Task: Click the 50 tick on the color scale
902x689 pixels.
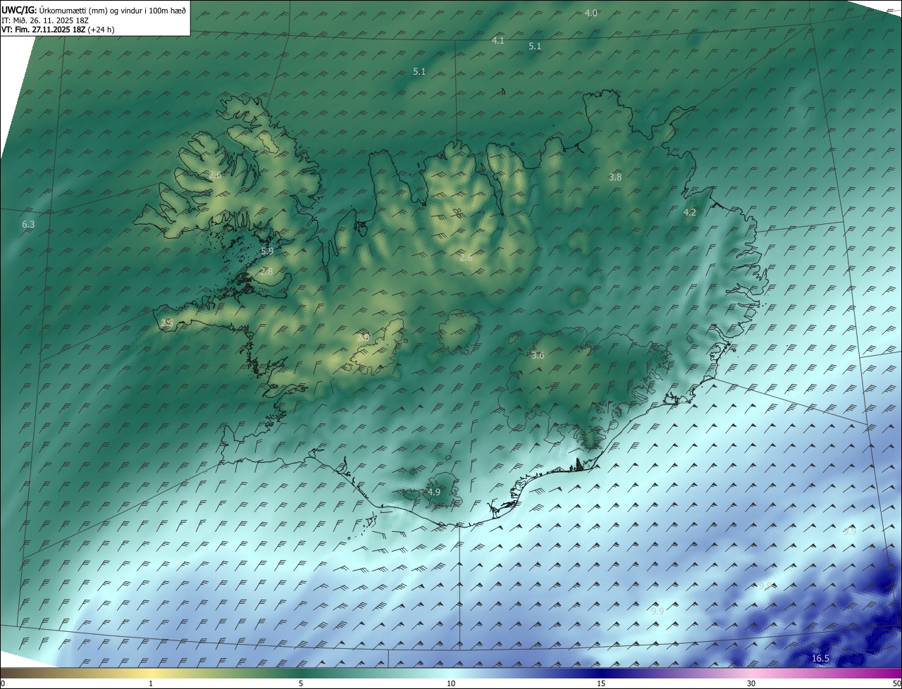Action: pyautogui.click(x=896, y=683)
